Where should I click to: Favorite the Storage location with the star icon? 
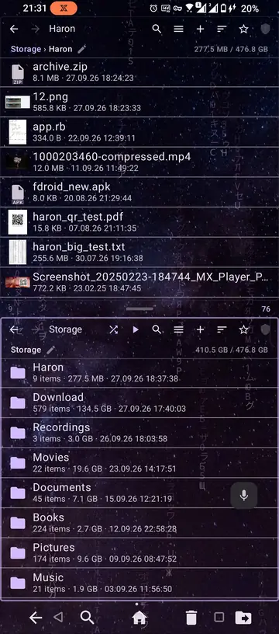243,329
